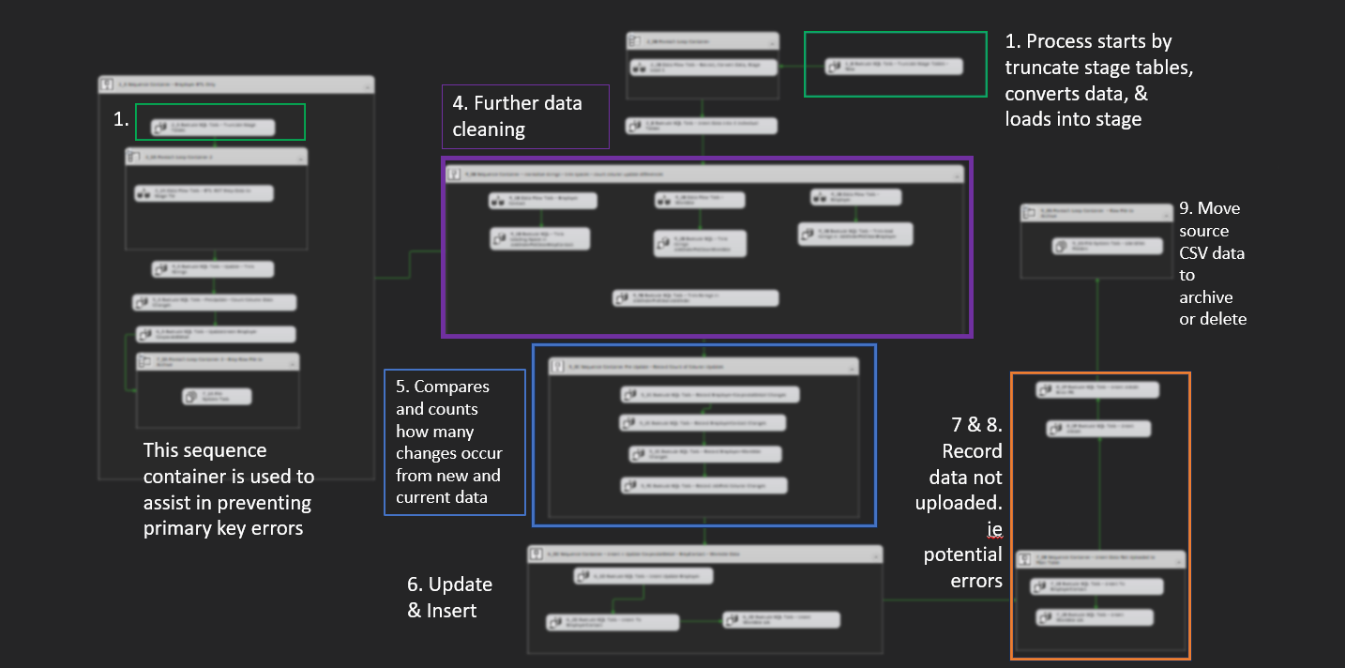
Task: Collapse the blue-boxed sequence container with its chevron
Action: (850, 367)
